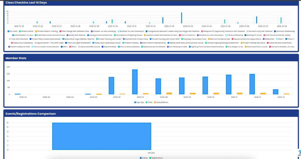The width and height of the screenshot is (301, 159).
Task: Toggle Private Firearm Training legend entry
Action: pyautogui.click(x=46, y=31)
